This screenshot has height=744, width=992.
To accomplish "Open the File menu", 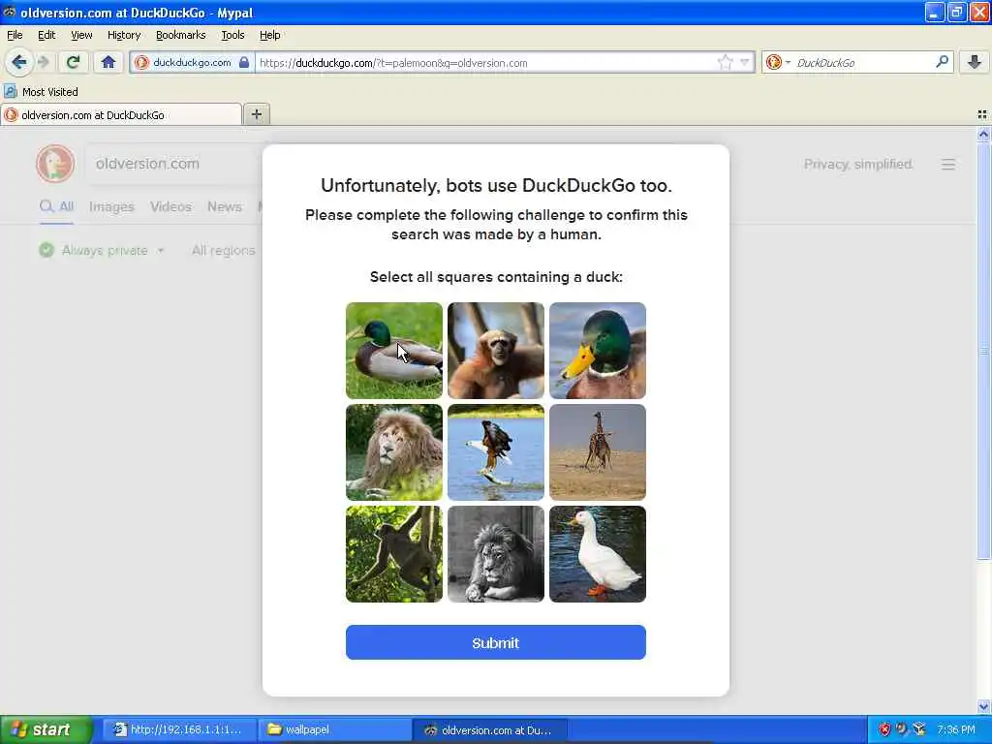I will click(x=15, y=35).
